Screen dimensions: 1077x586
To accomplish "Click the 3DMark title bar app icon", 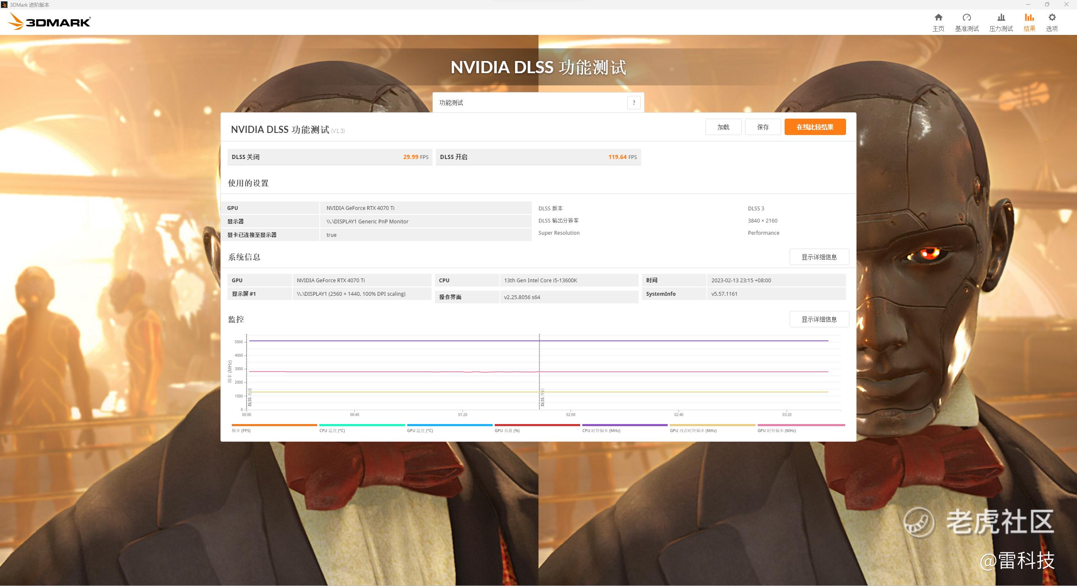I will (x=4, y=5).
